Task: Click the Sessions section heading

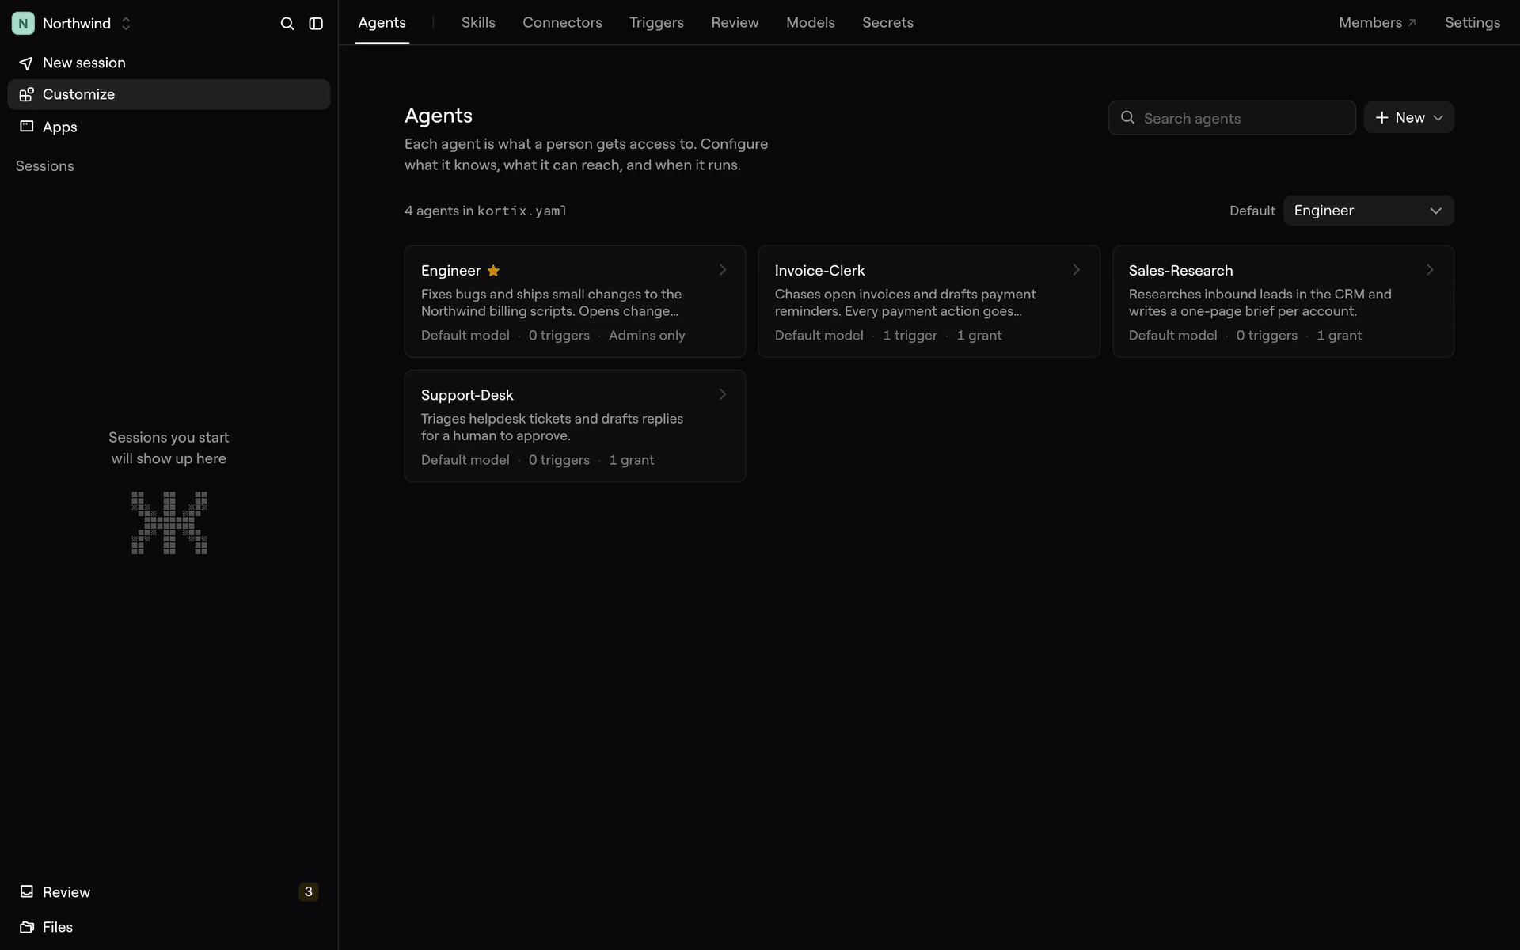Action: click(45, 166)
